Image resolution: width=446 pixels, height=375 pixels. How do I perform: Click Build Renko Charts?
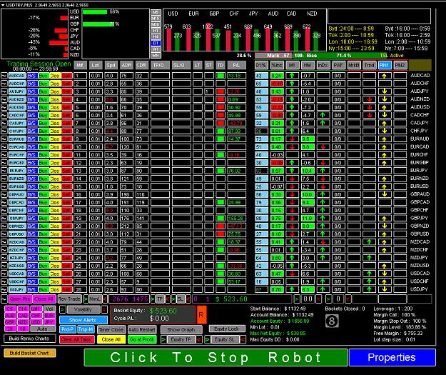pyautogui.click(x=29, y=339)
